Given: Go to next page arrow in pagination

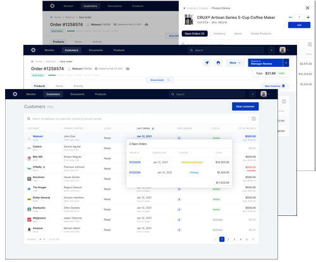Looking at the screenshot, I should click(x=253, y=239).
